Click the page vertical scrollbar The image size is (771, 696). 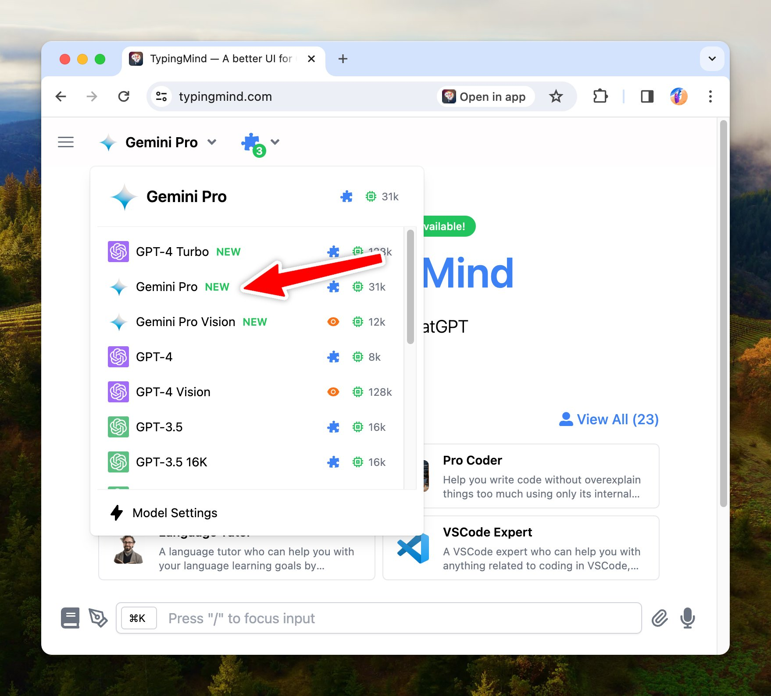point(723,313)
